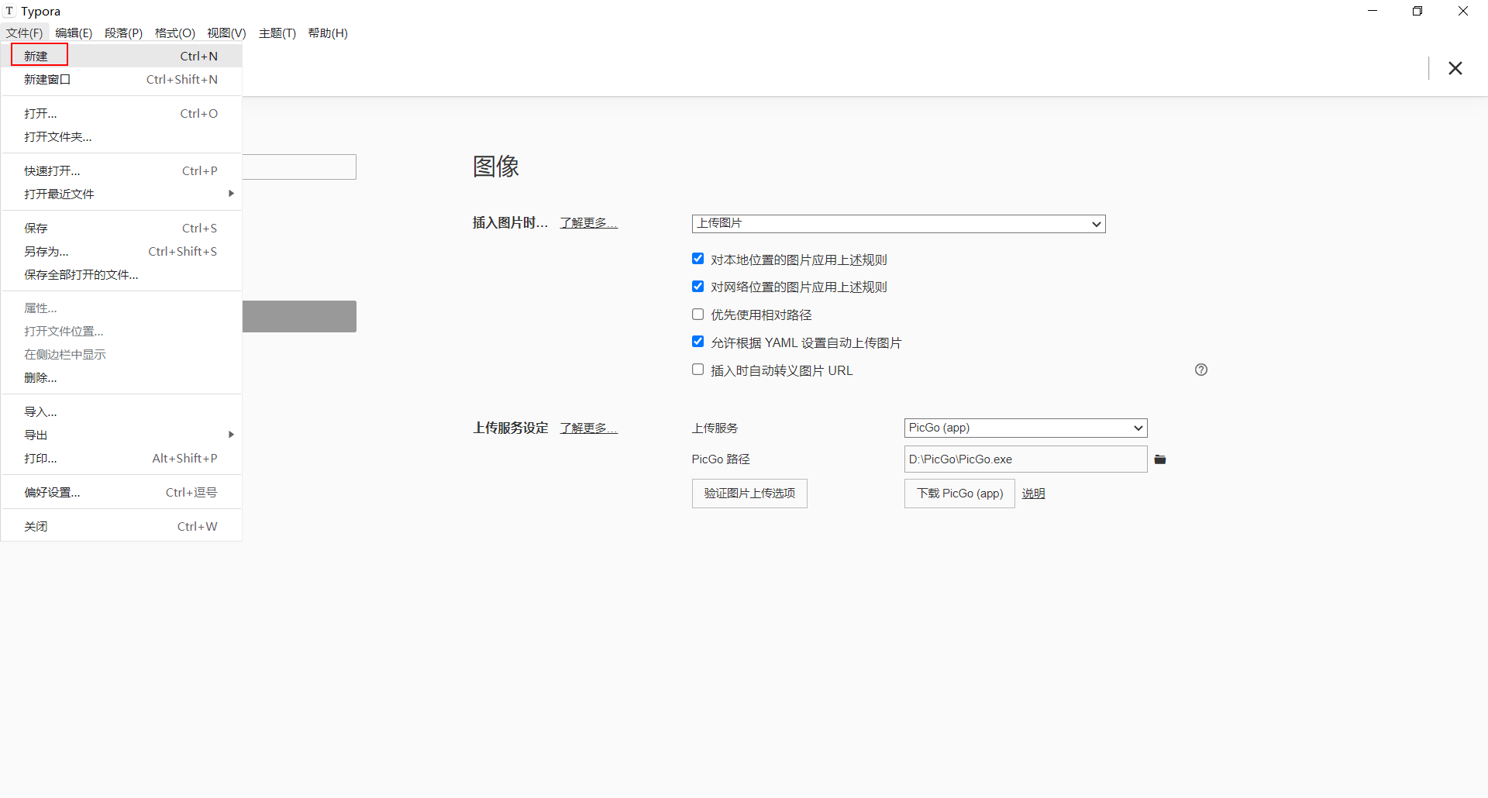Uncheck 对本地位置的图片应用上述规则
The width and height of the screenshot is (1488, 798).
[697, 258]
